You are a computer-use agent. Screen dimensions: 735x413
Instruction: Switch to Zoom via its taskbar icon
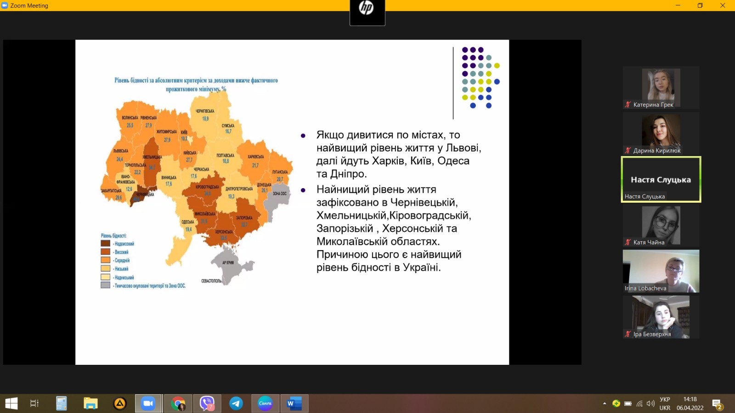click(148, 403)
